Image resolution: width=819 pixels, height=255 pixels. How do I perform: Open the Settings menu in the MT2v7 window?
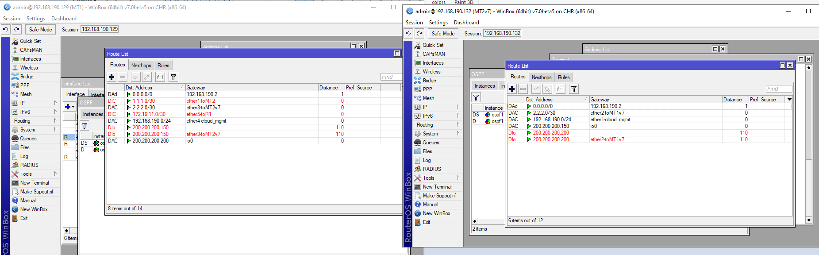click(438, 23)
